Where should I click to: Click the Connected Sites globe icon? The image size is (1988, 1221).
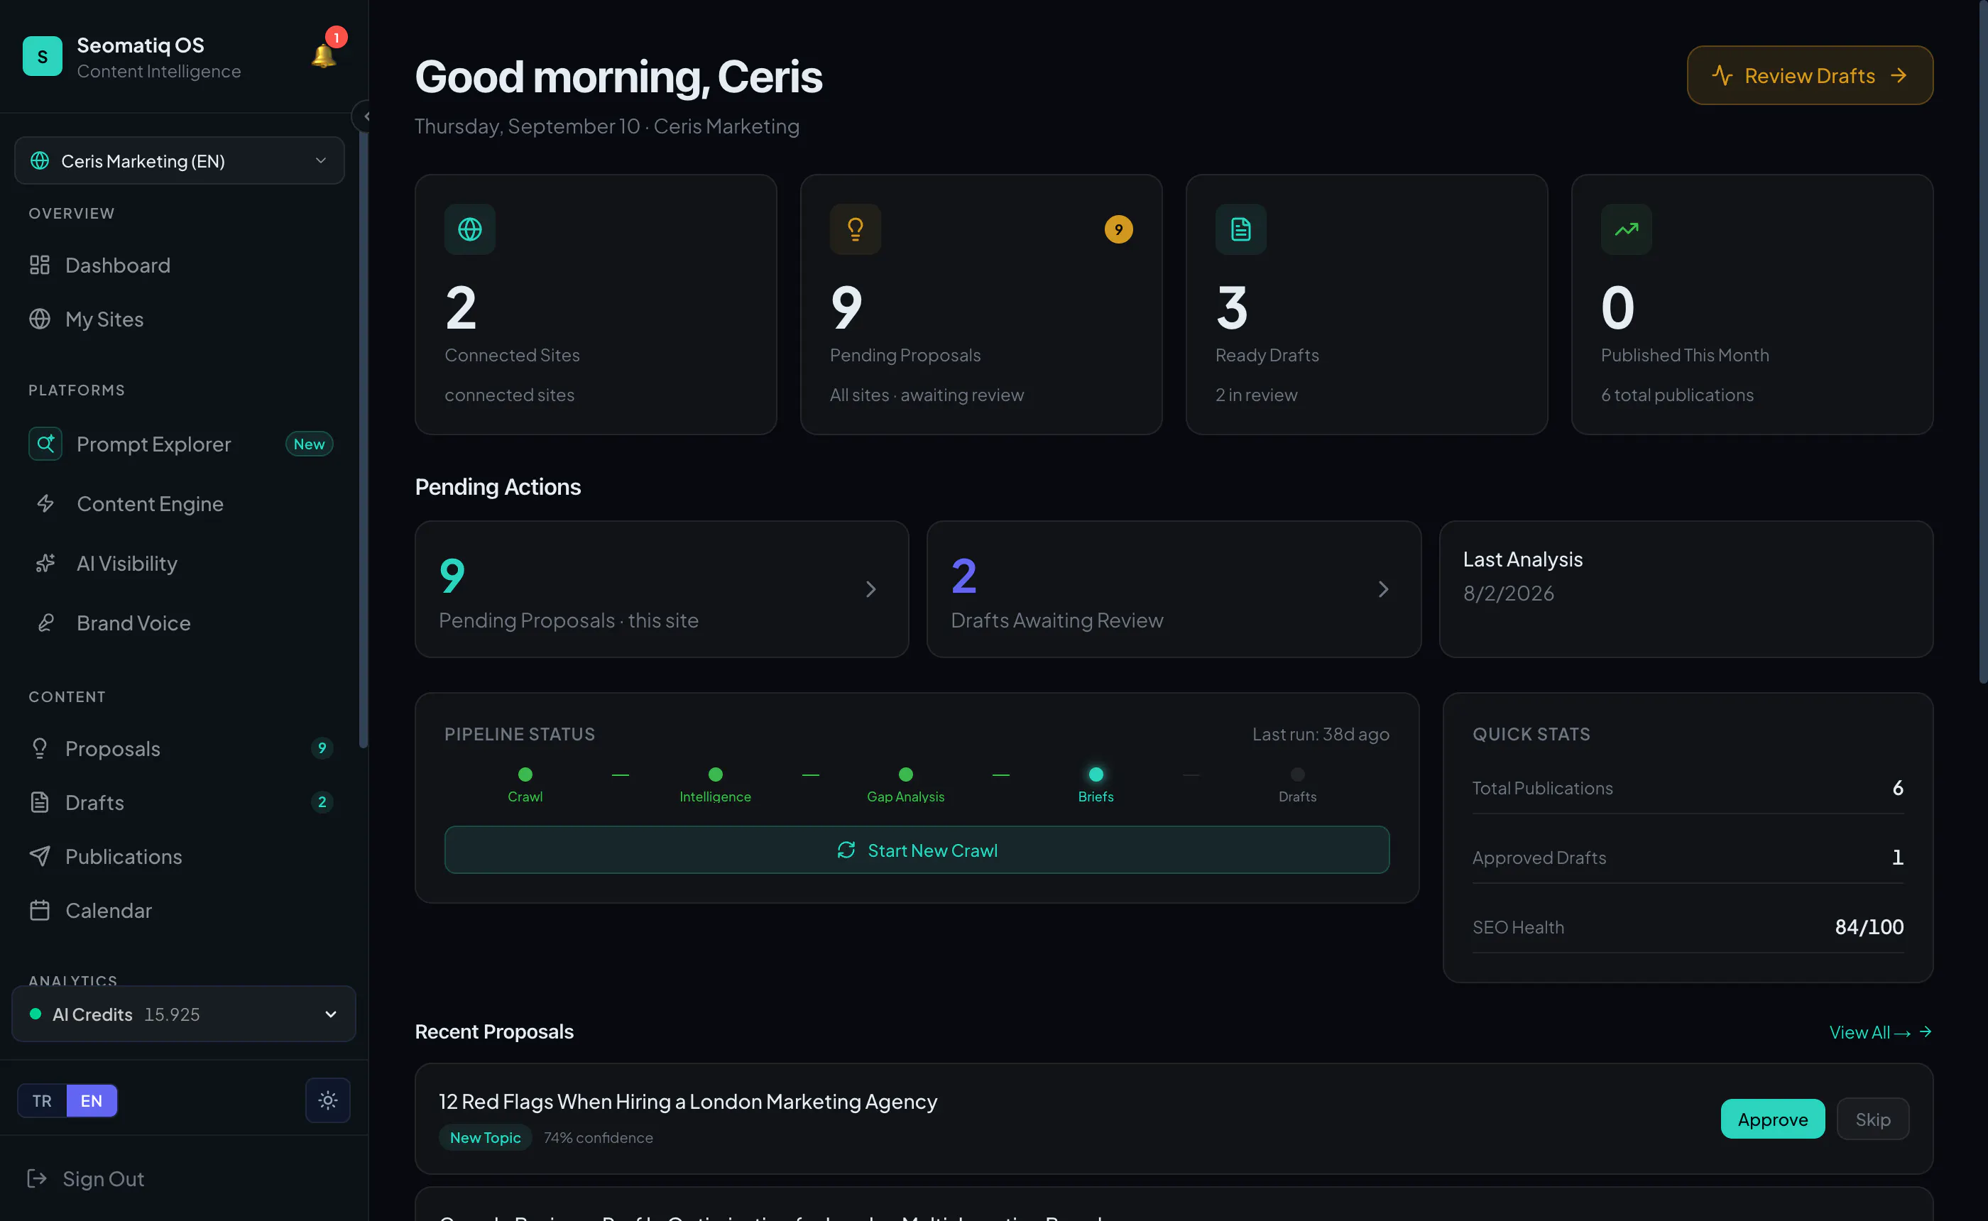point(470,229)
